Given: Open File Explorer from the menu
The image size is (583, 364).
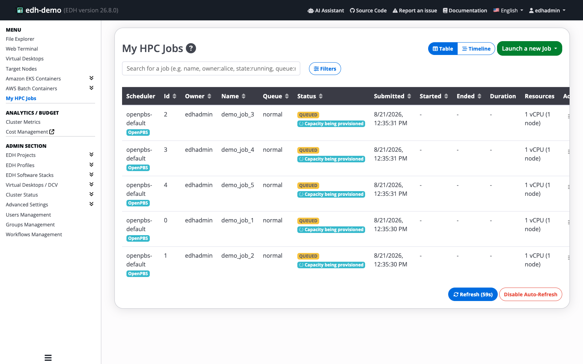Looking at the screenshot, I should (20, 39).
